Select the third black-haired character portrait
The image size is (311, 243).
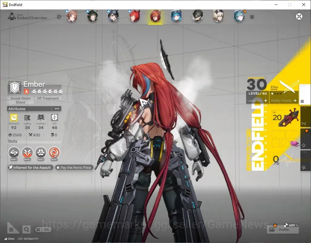113,16
